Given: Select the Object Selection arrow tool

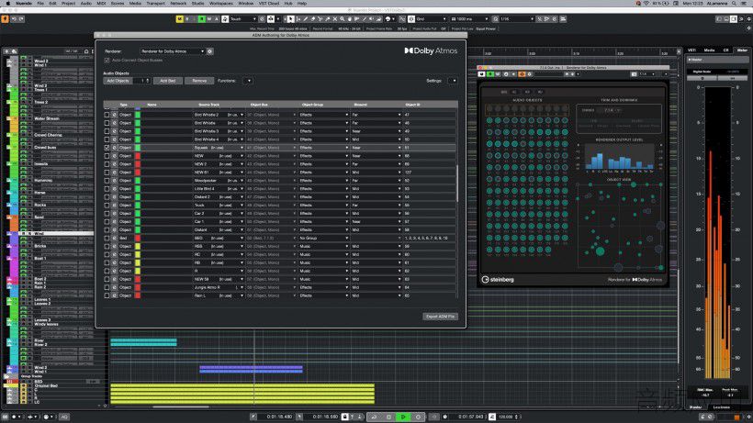Looking at the screenshot, I should click(290, 19).
